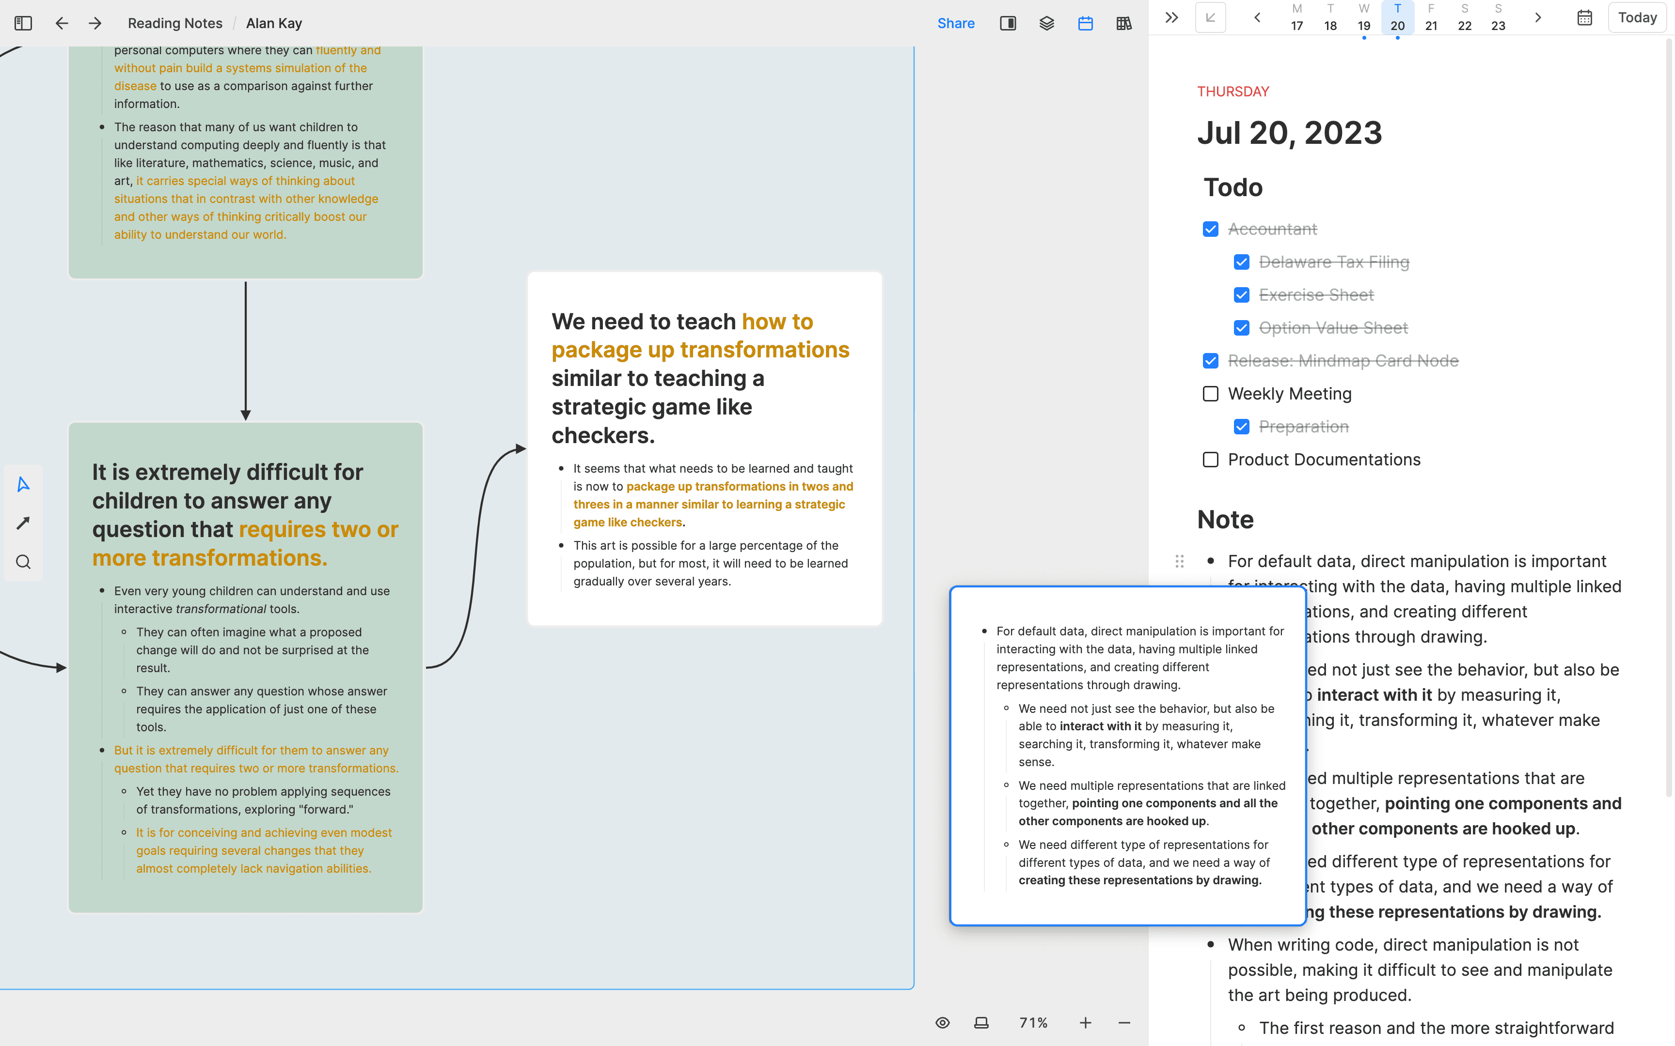Zoom in with the plus icon
1675x1046 pixels.
coord(1085,1022)
